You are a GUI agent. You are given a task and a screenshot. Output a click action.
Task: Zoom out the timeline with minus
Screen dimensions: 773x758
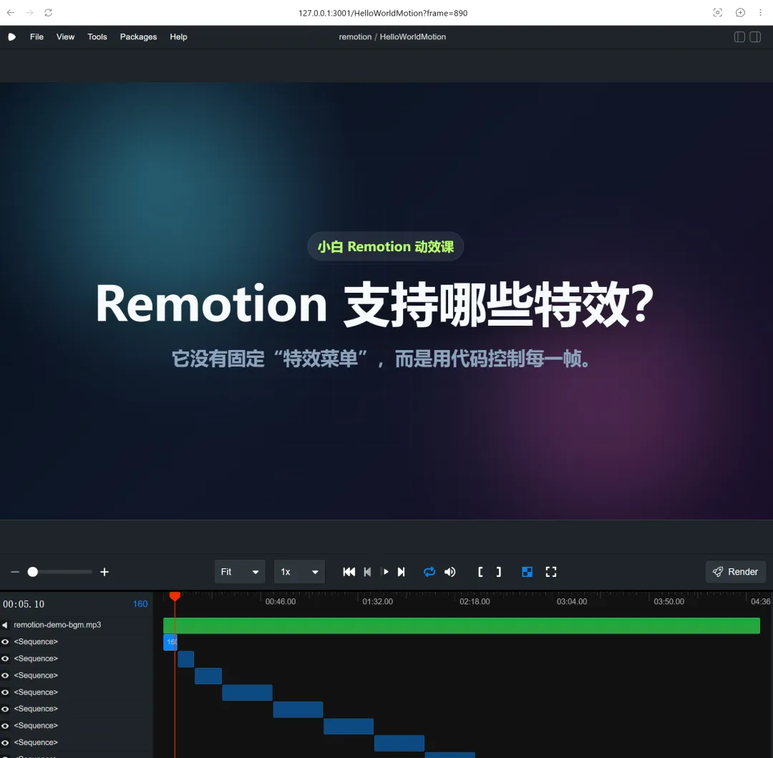[15, 572]
